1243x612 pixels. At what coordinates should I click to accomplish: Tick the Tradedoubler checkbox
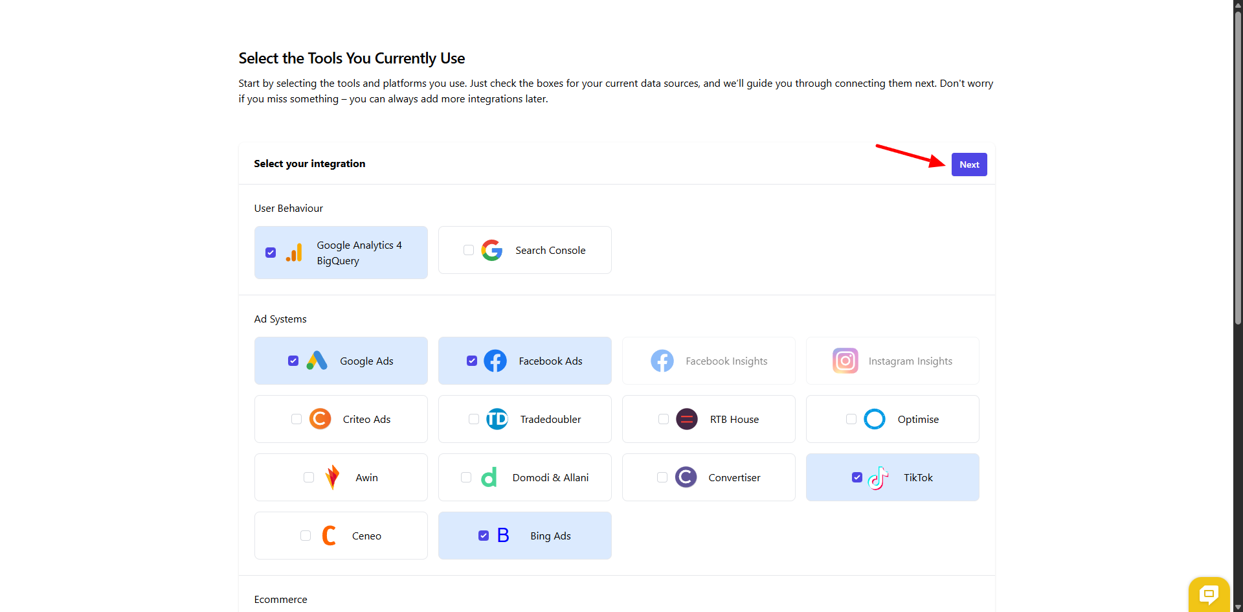(x=474, y=419)
